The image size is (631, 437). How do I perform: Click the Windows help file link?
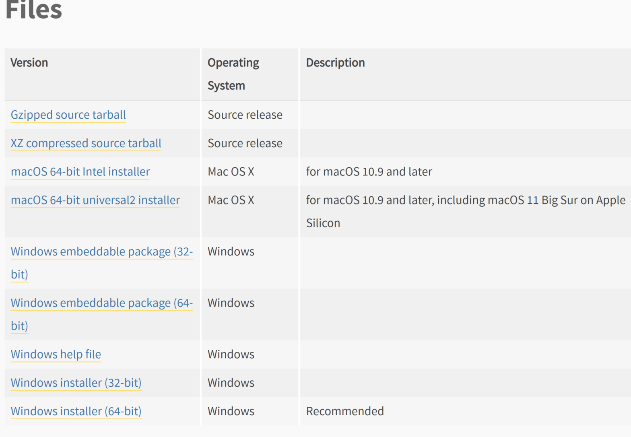pyautogui.click(x=56, y=355)
